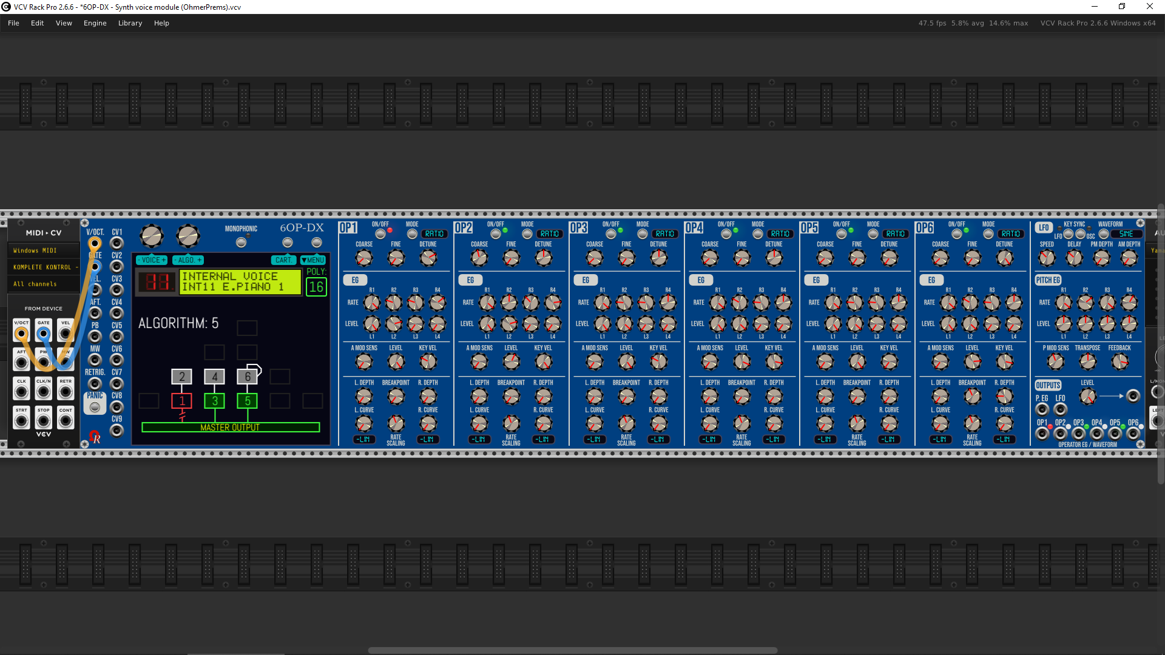This screenshot has width=1165, height=655.
Task: Click the CART. button
Action: [283, 260]
